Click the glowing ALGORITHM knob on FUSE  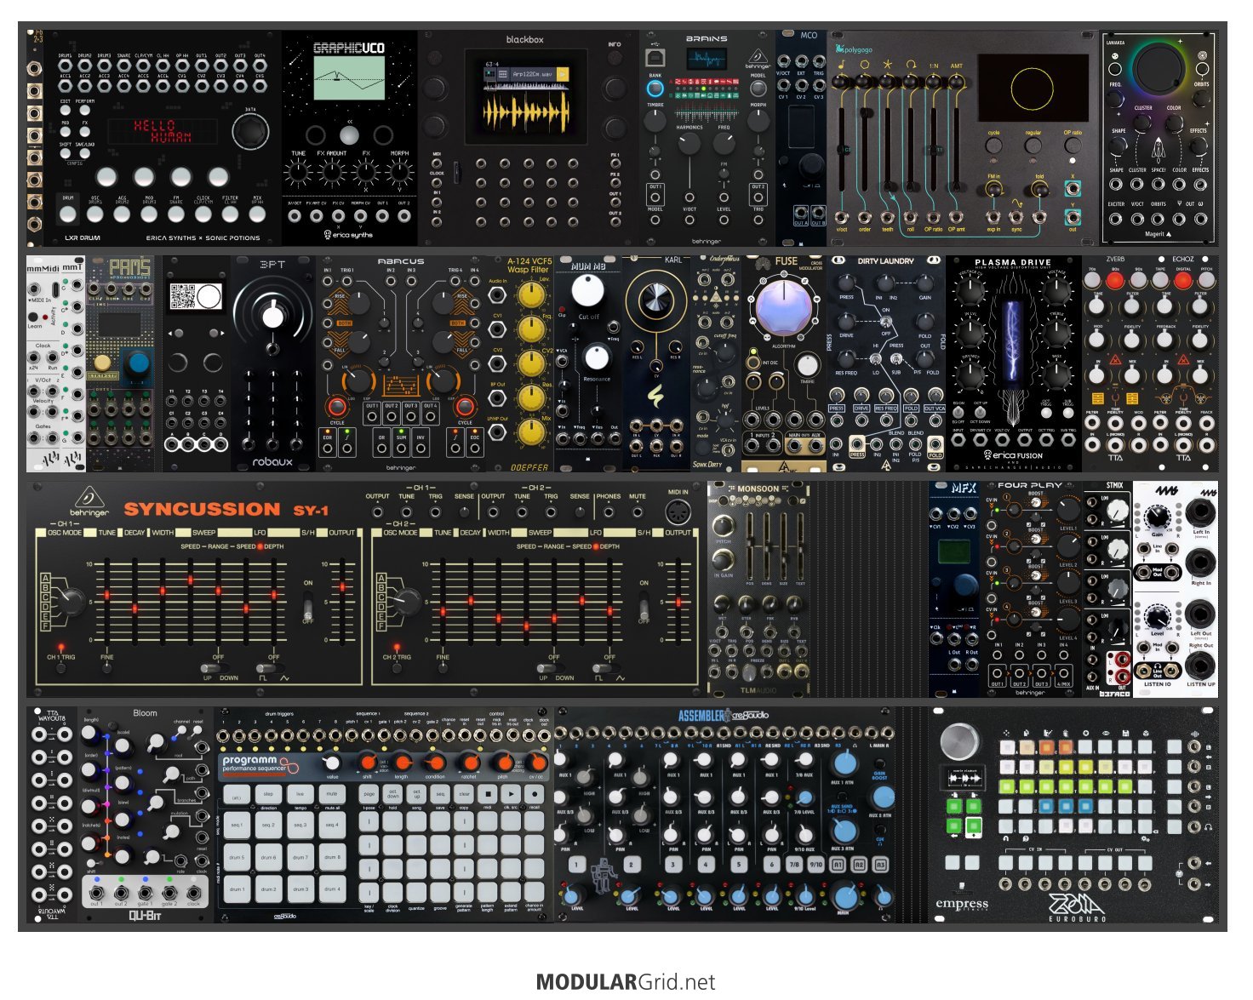(783, 306)
